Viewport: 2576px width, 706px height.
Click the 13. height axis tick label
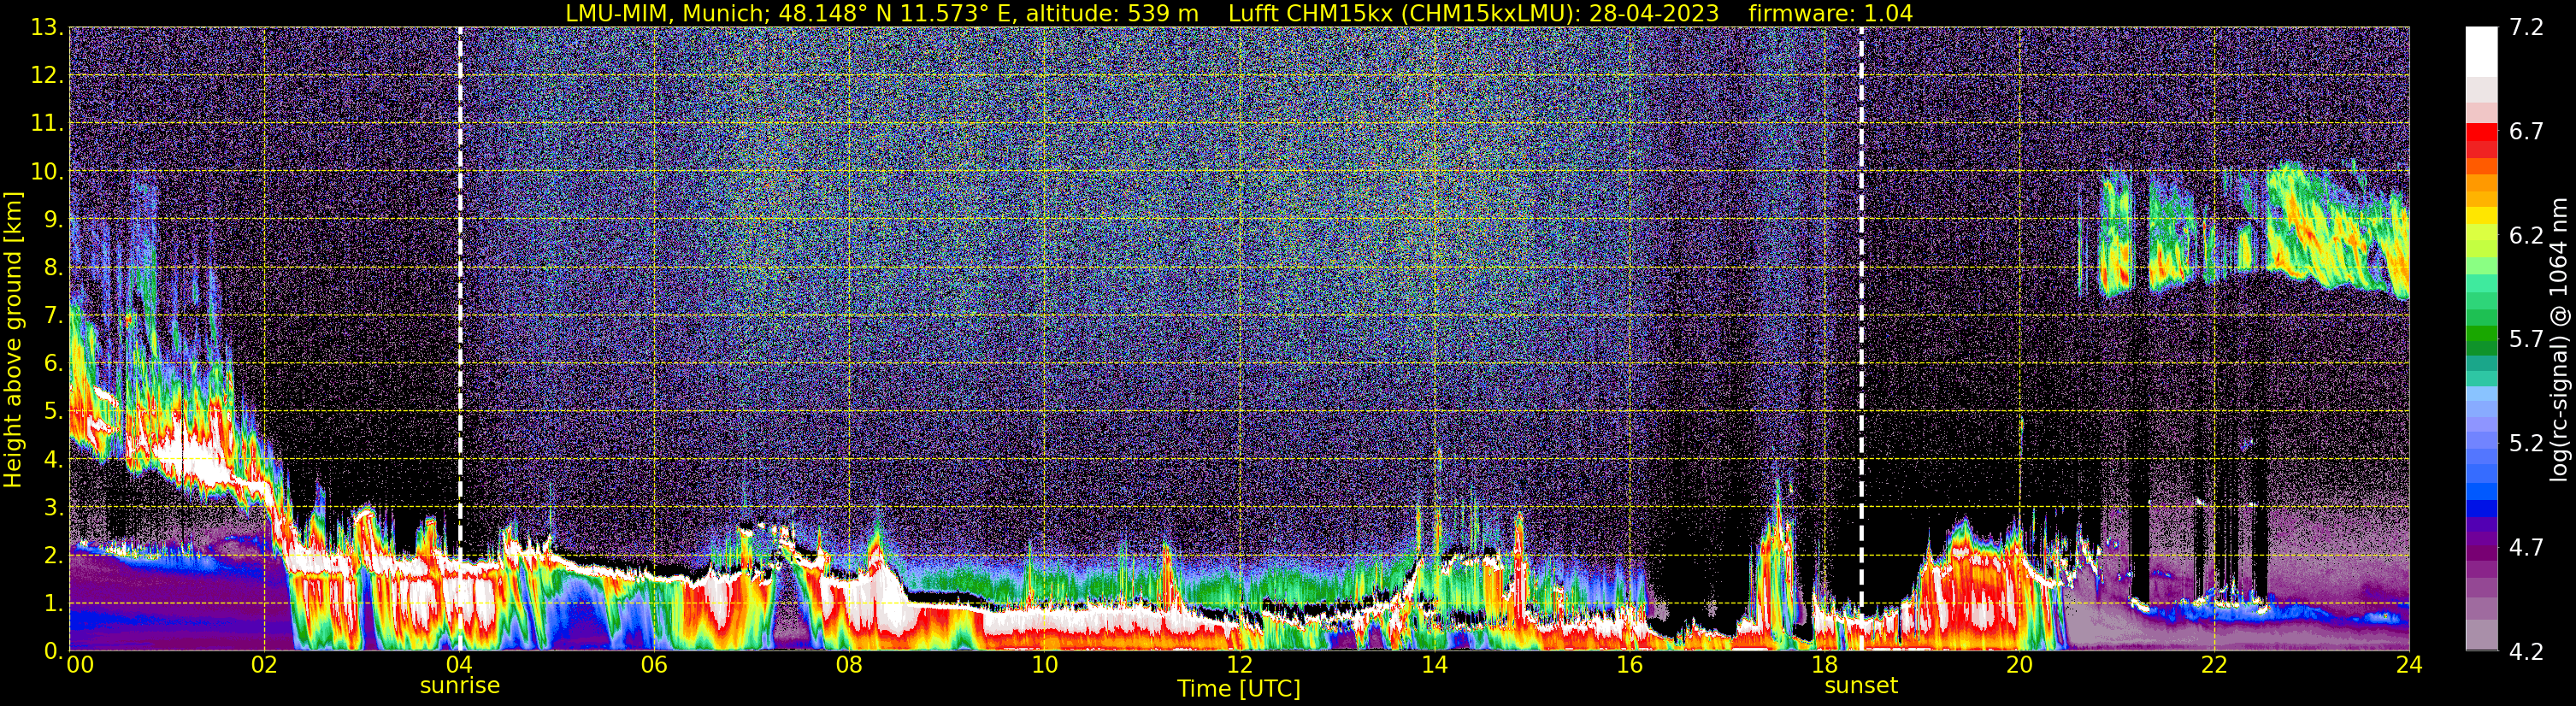[47, 27]
